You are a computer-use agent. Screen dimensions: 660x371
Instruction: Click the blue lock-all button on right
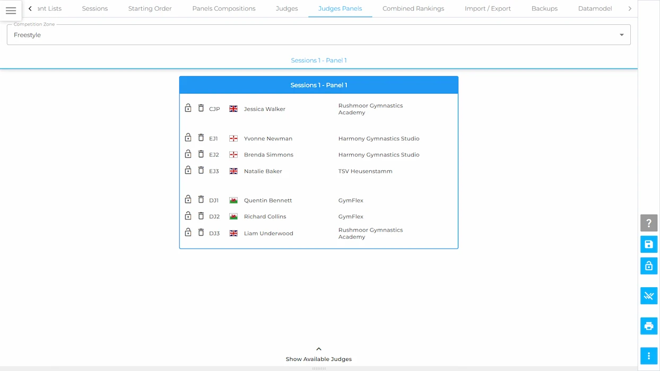(x=649, y=266)
